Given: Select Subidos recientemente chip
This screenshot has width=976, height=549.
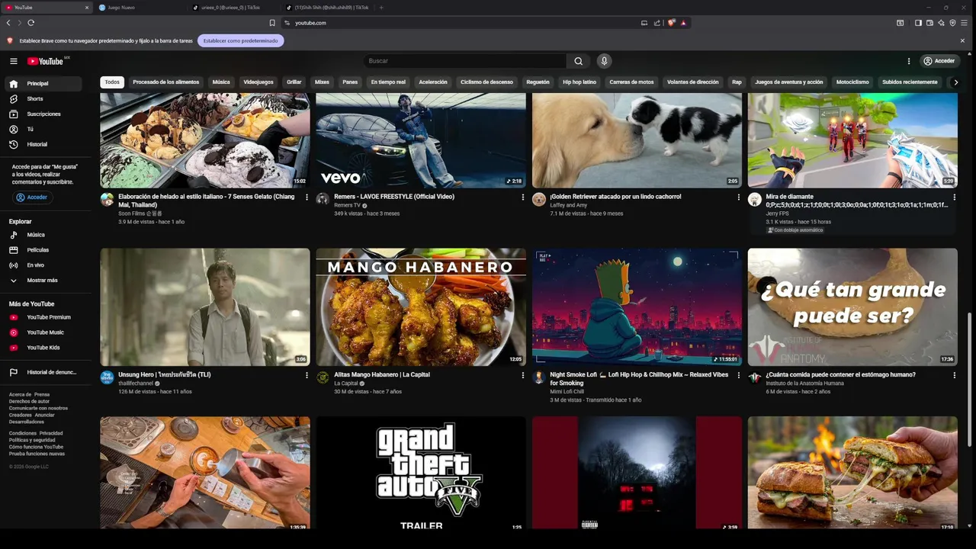Looking at the screenshot, I should 910,82.
